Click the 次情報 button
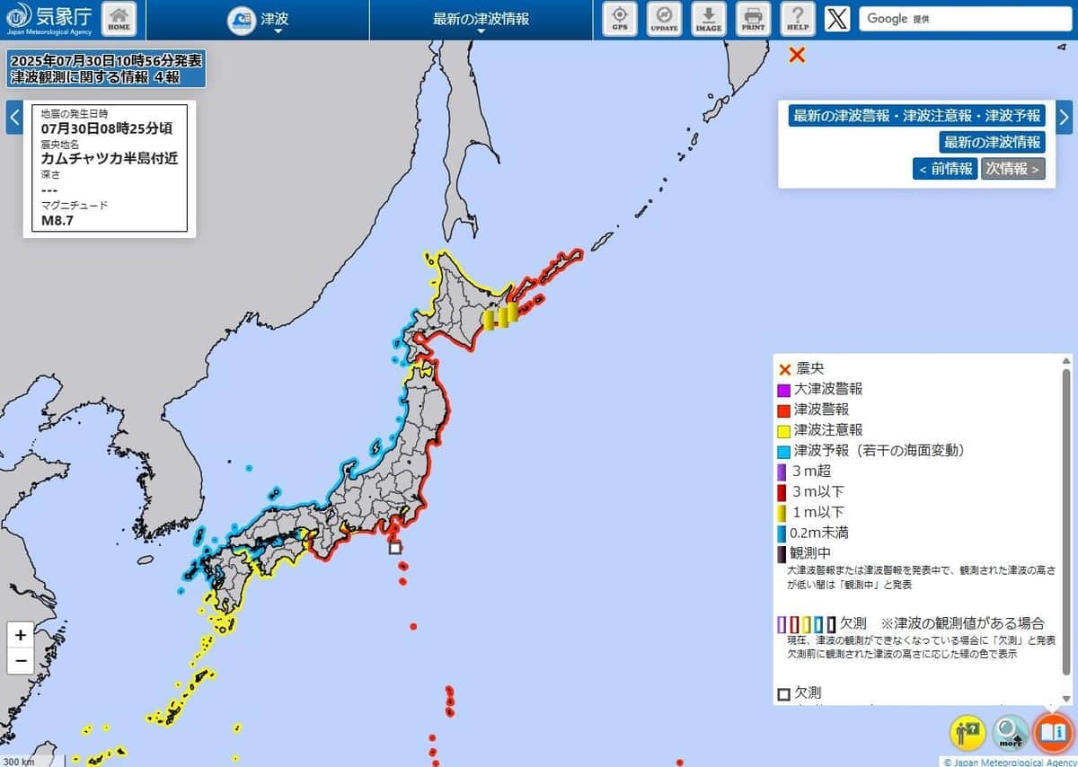Viewport: 1078px width, 767px height. click(x=1013, y=168)
